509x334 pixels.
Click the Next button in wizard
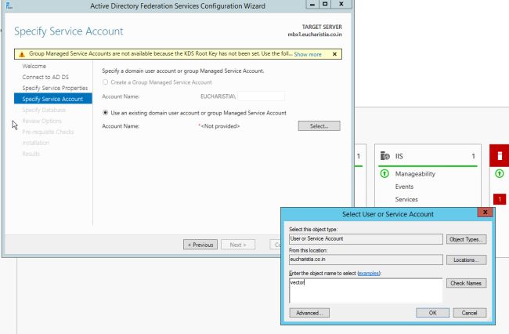tap(238, 245)
